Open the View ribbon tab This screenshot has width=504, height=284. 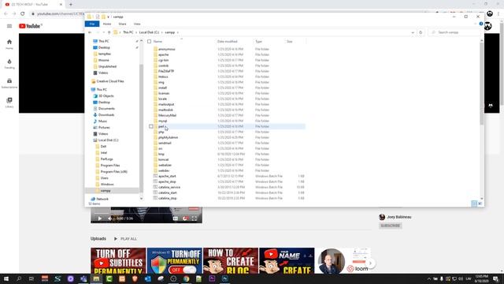137,24
